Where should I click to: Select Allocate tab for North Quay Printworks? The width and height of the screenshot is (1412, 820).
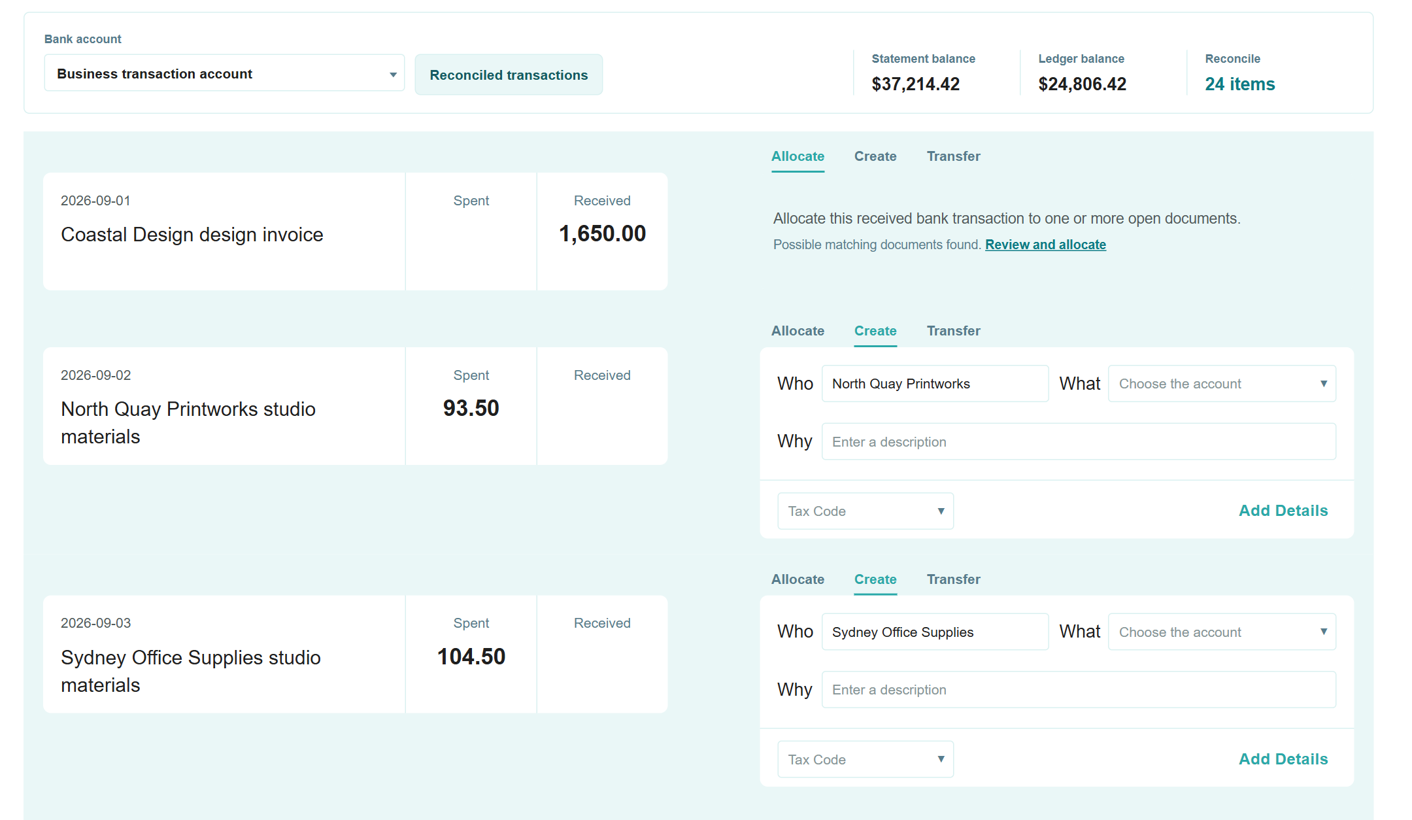[798, 331]
